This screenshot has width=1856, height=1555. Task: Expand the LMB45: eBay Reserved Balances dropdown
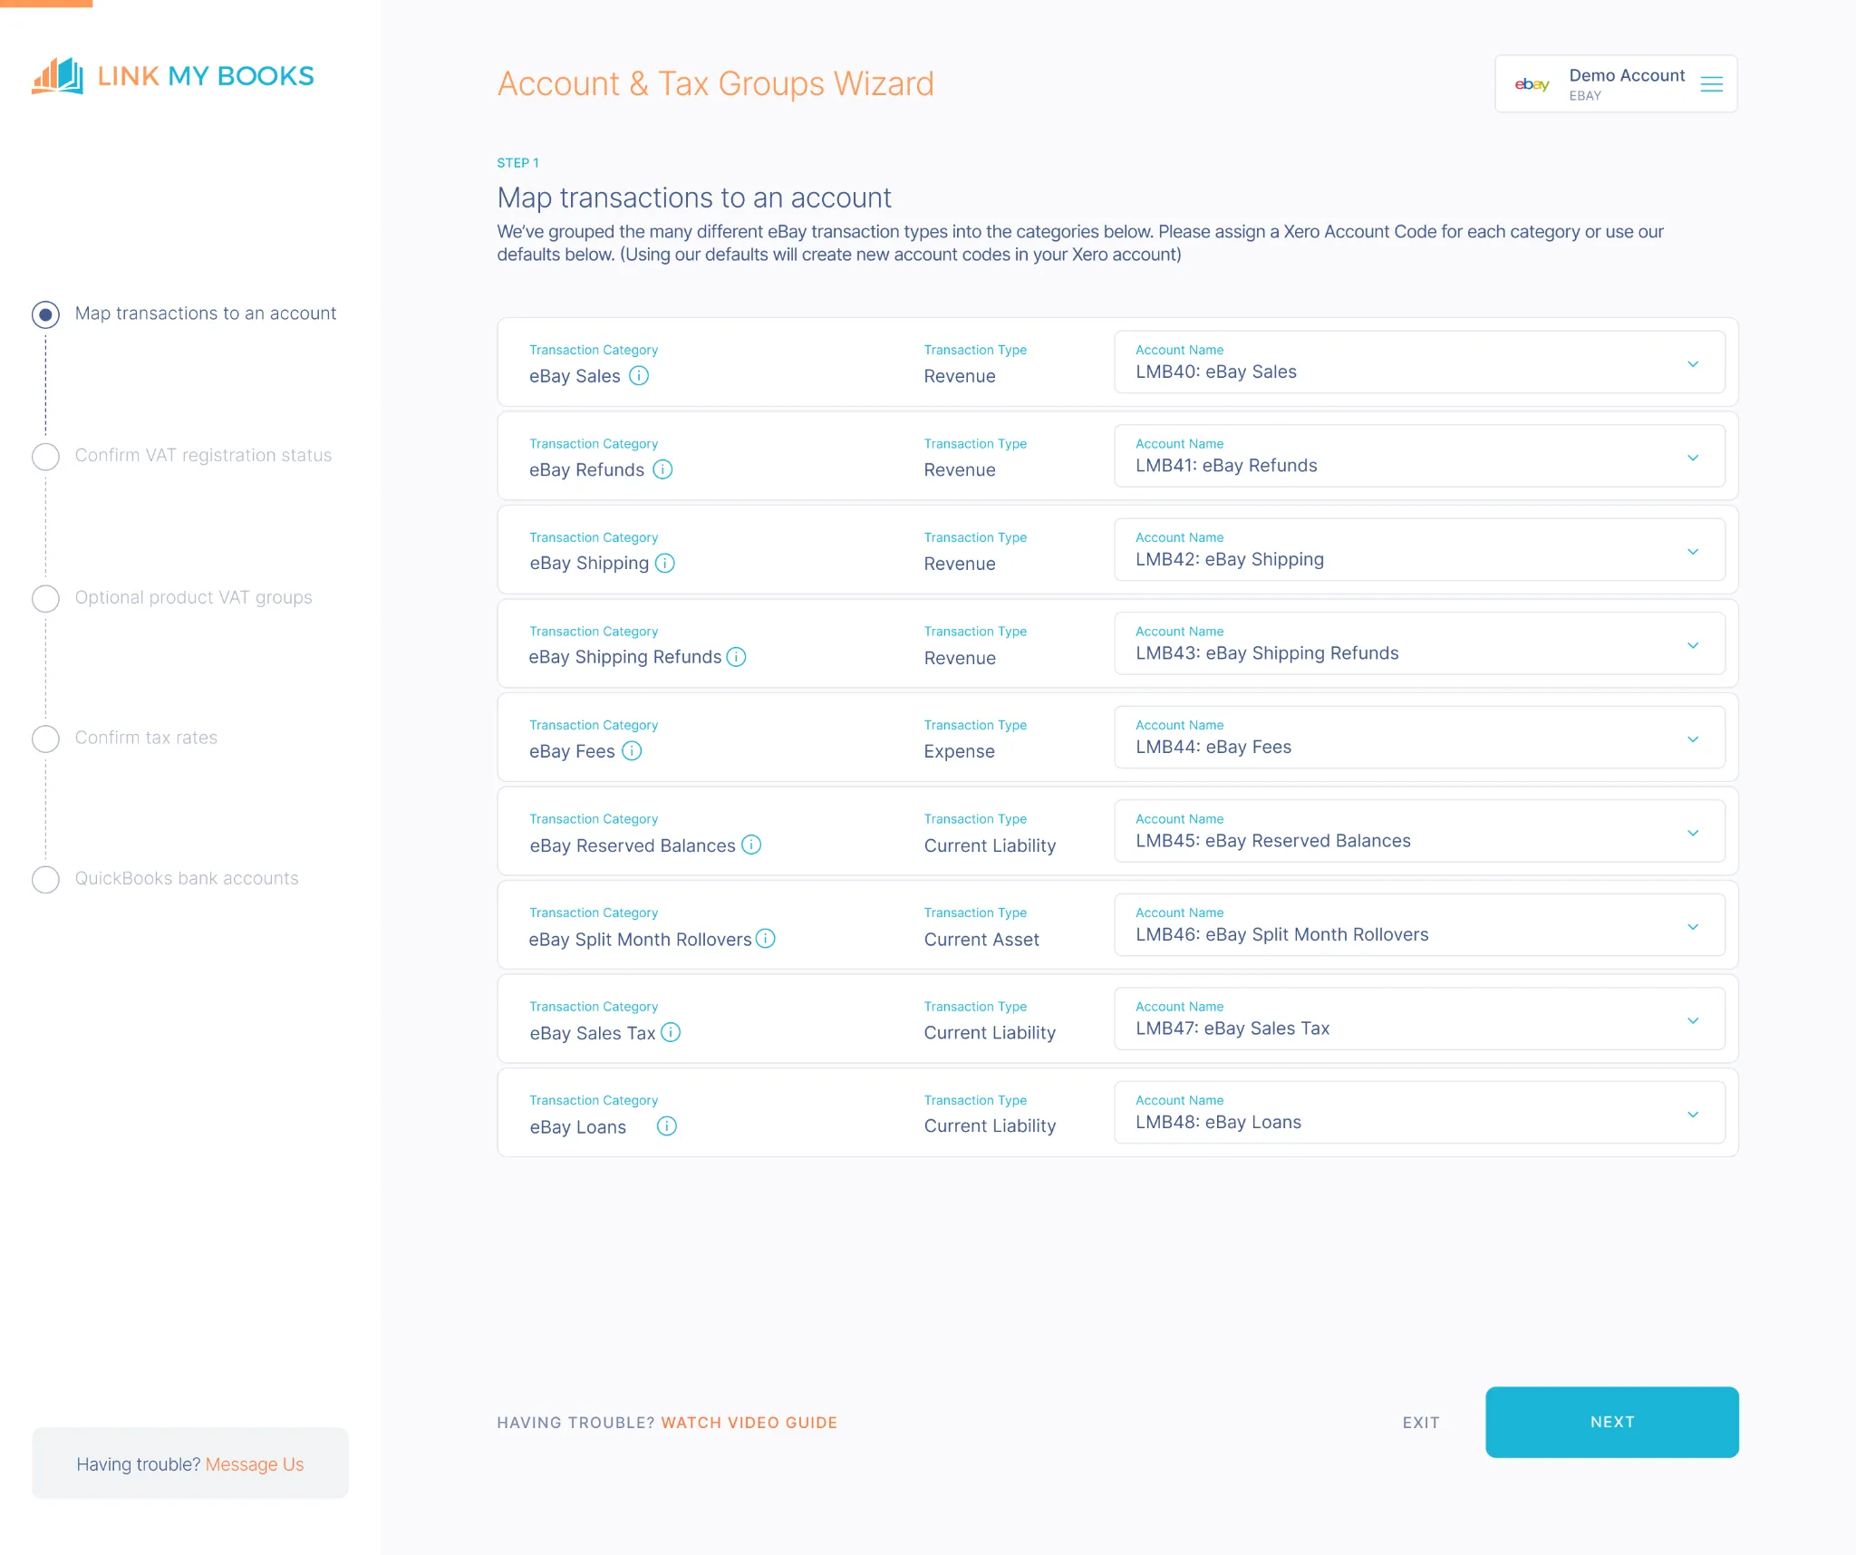[1419, 831]
